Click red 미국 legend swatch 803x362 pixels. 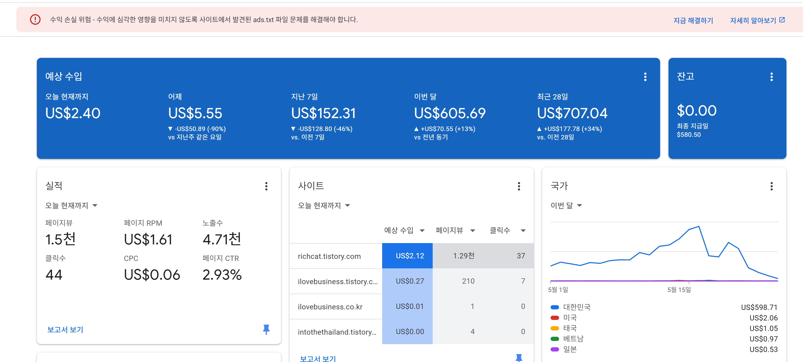point(555,318)
